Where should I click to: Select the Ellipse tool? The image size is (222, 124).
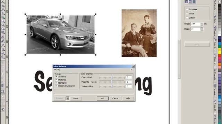click(x=3, y=25)
